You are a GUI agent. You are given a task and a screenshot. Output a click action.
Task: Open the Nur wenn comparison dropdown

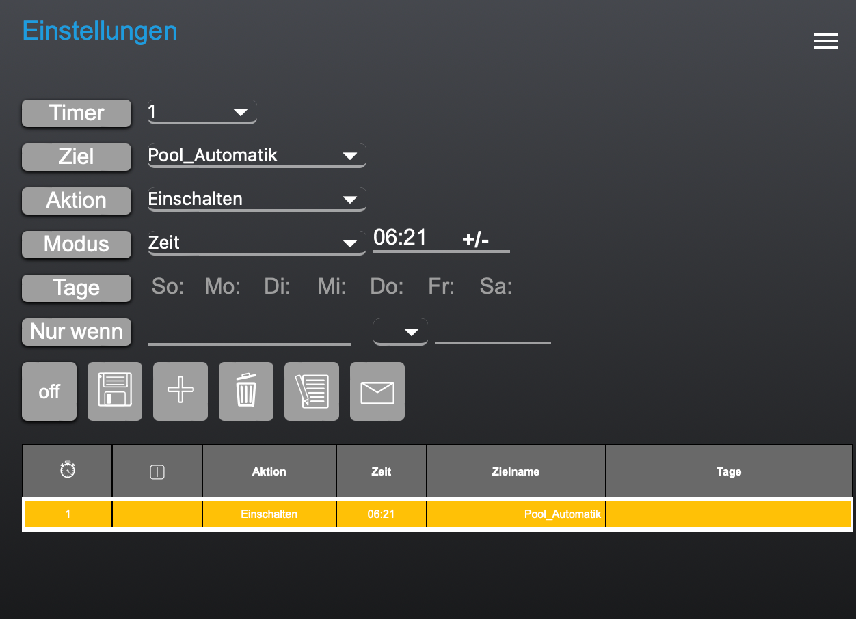coord(401,332)
